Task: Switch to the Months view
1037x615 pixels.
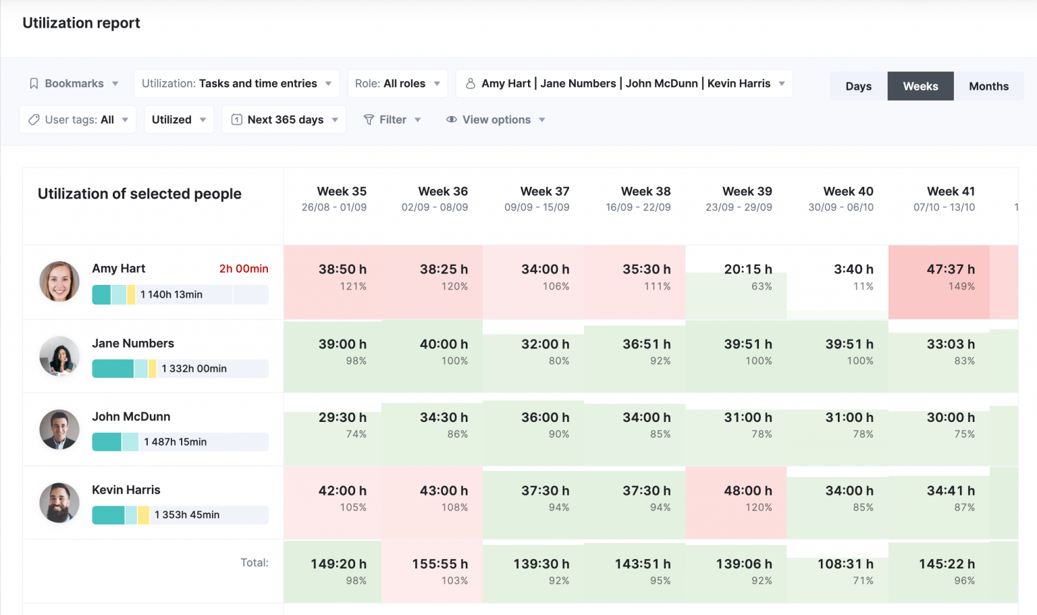Action: point(988,86)
